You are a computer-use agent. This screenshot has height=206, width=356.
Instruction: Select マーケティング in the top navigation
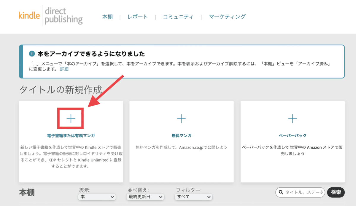point(227,17)
